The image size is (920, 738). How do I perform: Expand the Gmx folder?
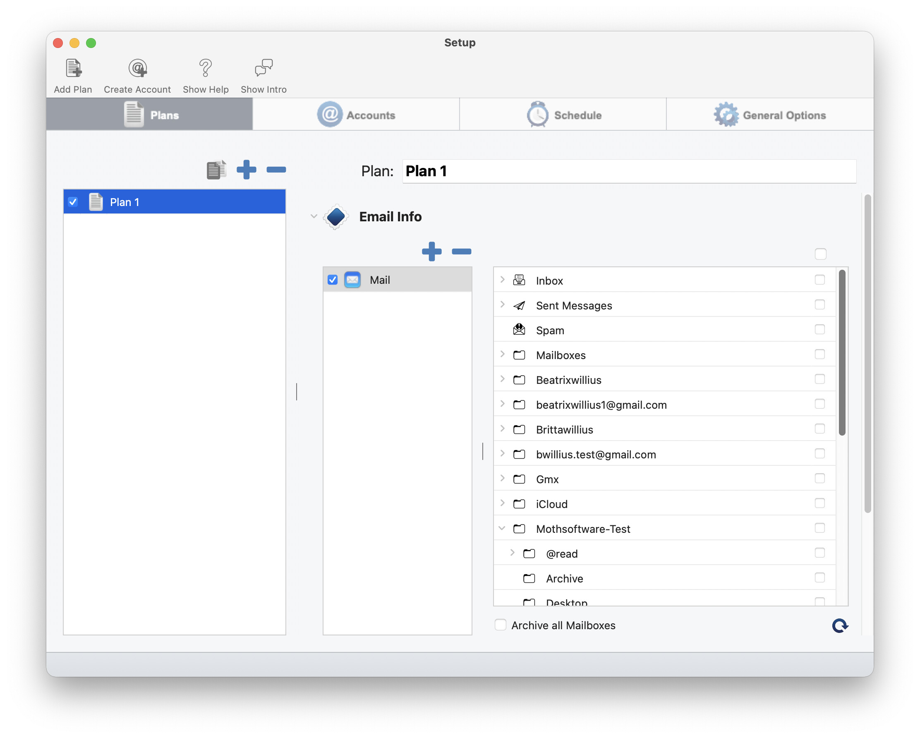[502, 479]
